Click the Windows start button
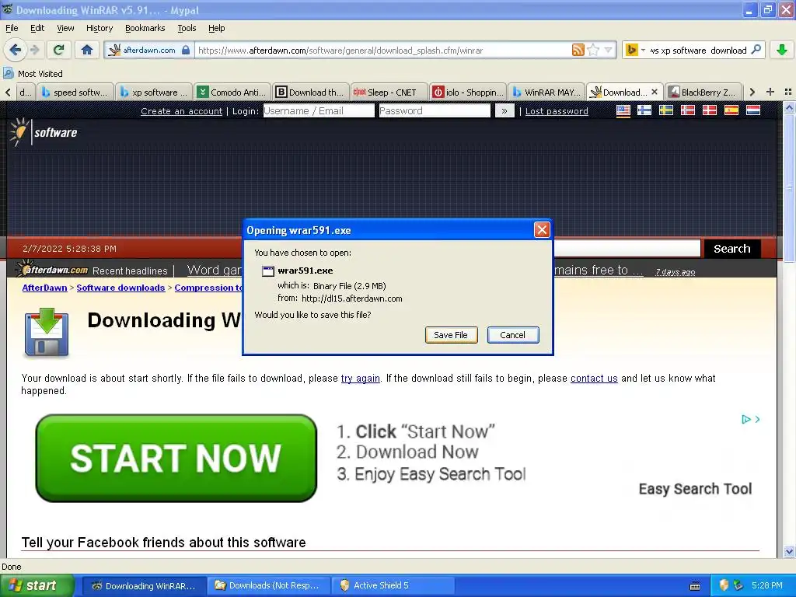 click(x=36, y=585)
